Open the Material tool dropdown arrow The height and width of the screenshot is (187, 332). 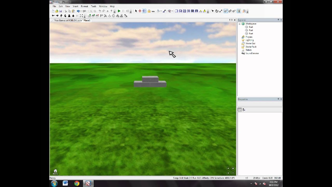coord(172,11)
